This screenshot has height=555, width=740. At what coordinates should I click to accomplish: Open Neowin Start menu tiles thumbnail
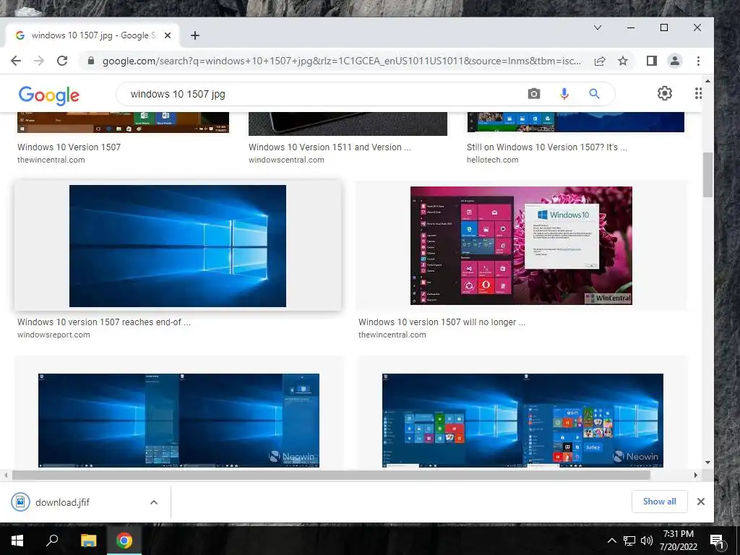pos(522,421)
